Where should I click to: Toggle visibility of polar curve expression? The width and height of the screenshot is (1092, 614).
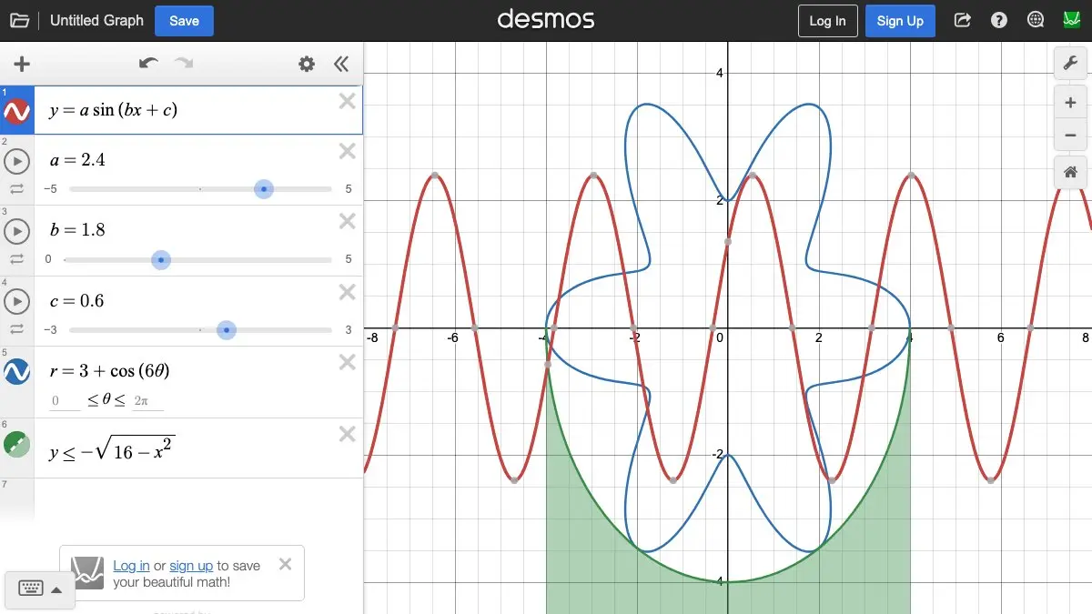17,371
